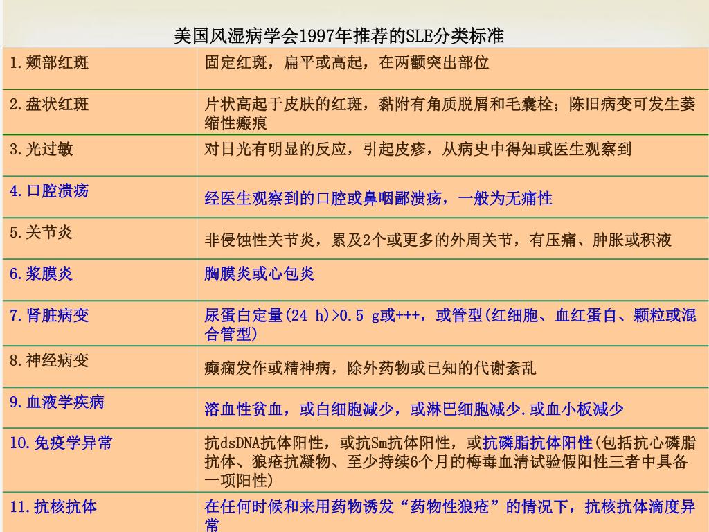
Task: Click the description starting '片状高起于皮肤的红斑'
Action: pyautogui.click(x=449, y=113)
